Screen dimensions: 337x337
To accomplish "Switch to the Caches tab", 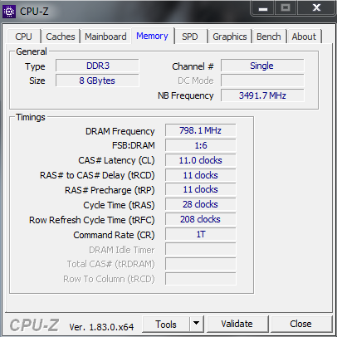I will tap(61, 37).
